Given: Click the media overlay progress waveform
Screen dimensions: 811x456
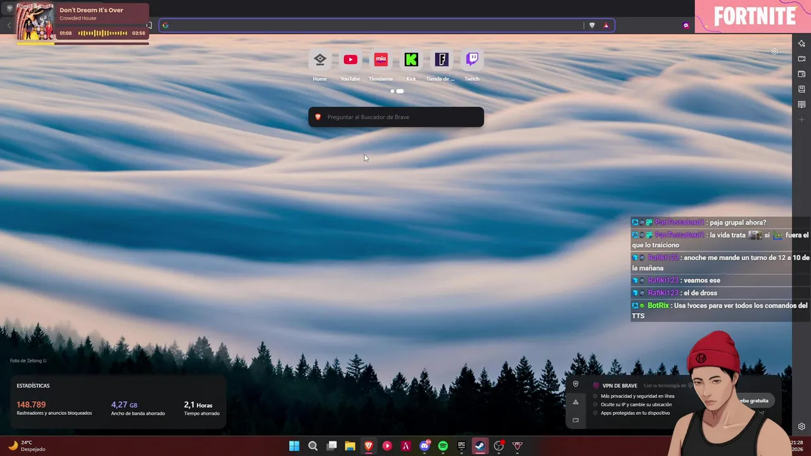Looking at the screenshot, I should [102, 33].
